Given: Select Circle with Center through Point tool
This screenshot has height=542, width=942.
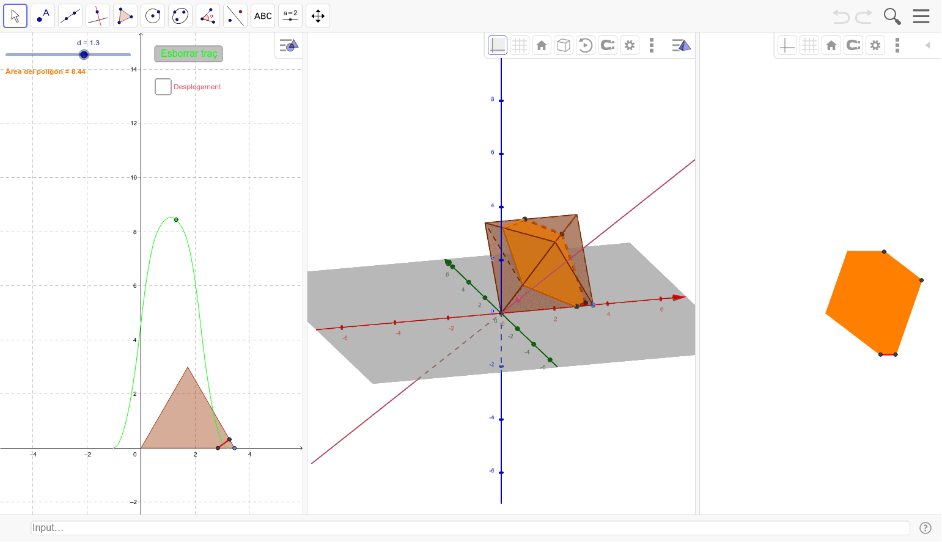Looking at the screenshot, I should 153,16.
